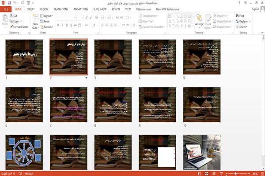
Task: Click PERSIAN language indicator in status bar
Action: [29, 174]
